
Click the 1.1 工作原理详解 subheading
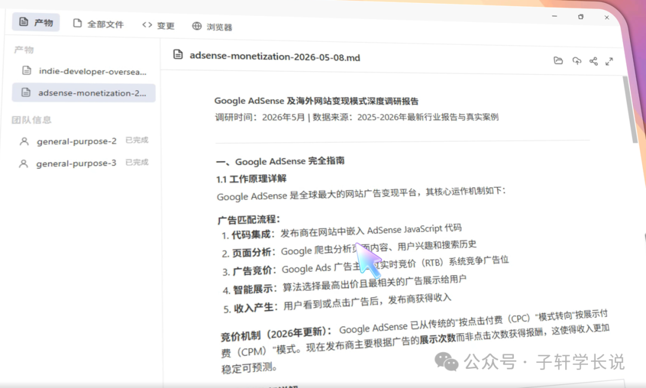251,179
